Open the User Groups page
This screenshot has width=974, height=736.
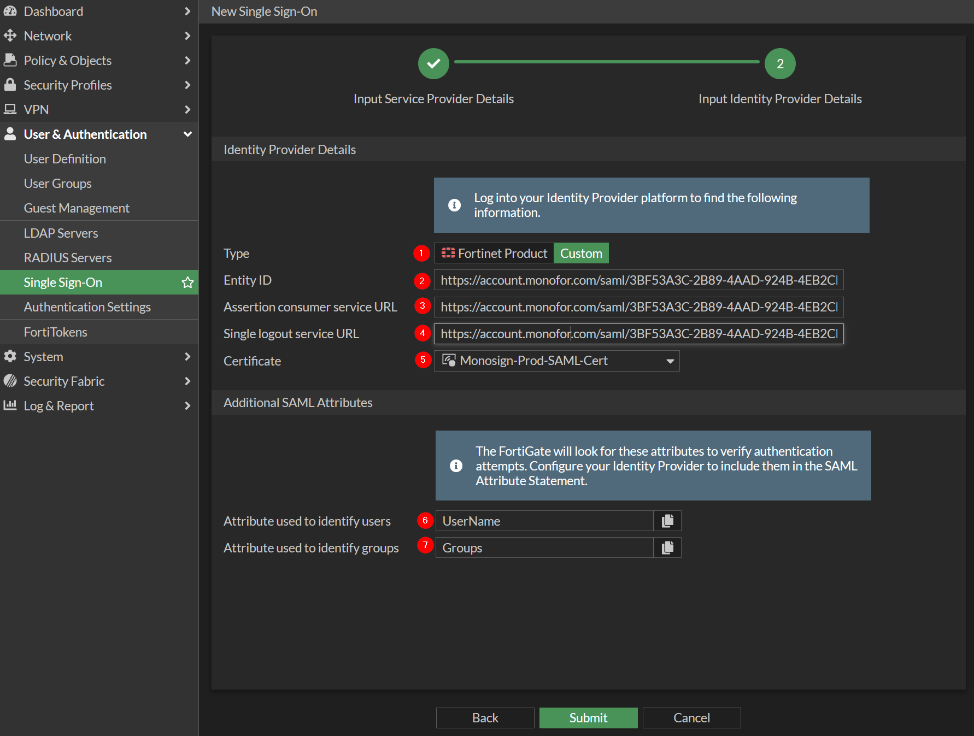tap(57, 184)
